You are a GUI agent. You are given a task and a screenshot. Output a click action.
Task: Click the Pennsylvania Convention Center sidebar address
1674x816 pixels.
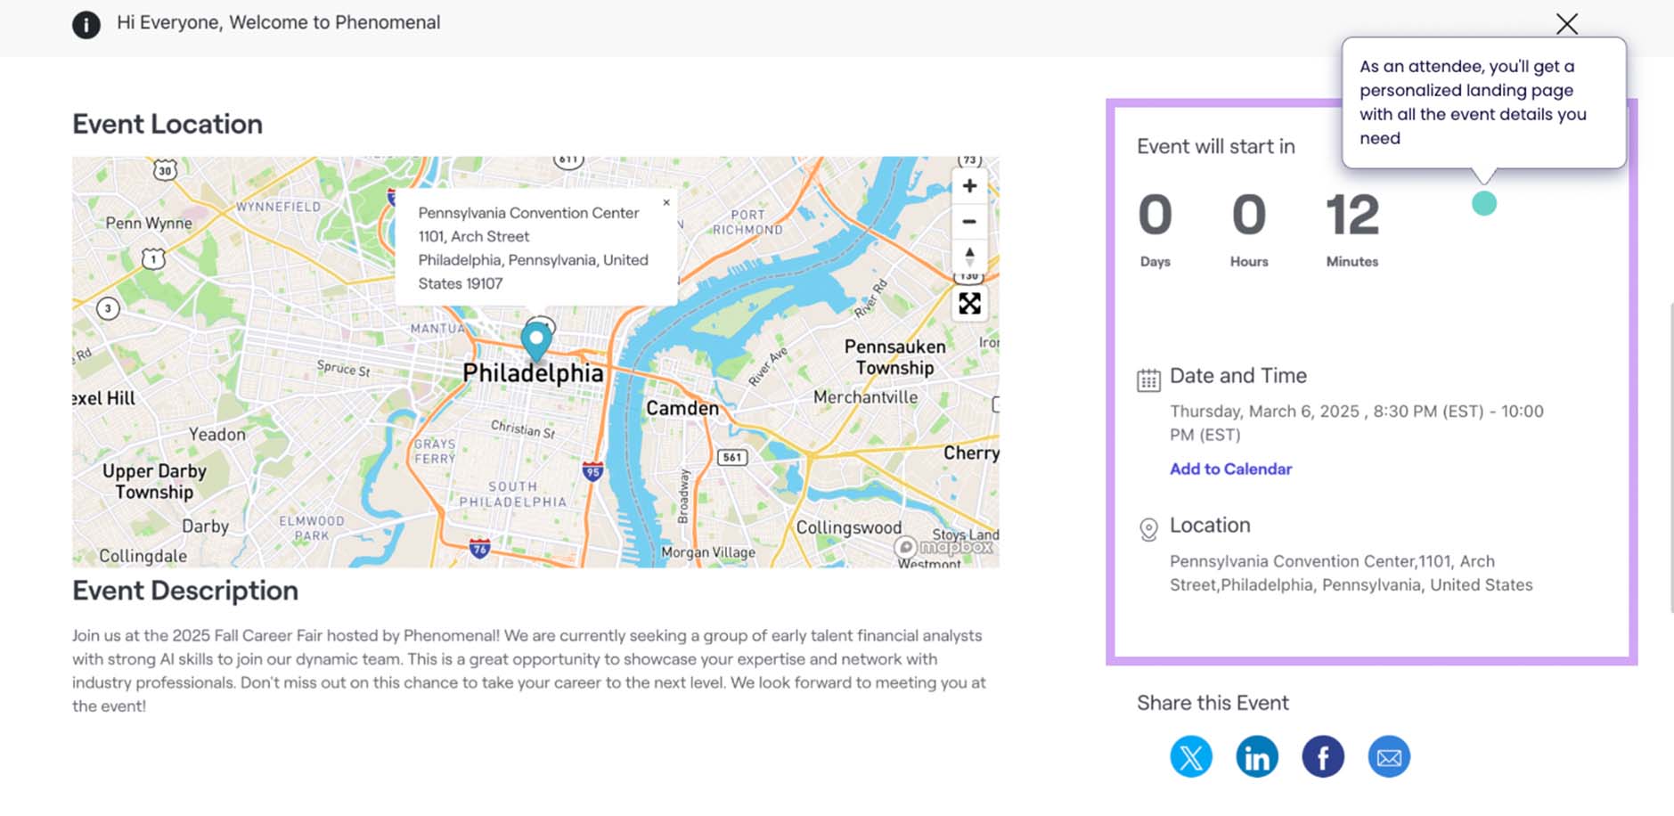1351,573
